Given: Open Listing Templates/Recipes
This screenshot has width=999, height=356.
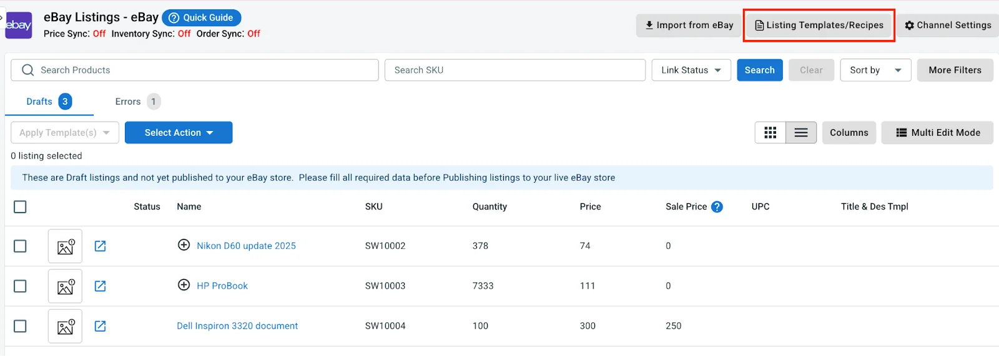Looking at the screenshot, I should [x=819, y=25].
